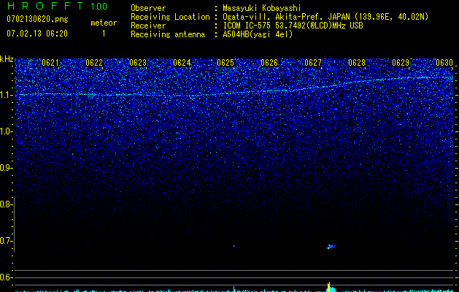
Task: Click observer name Masayuki Kobayashi
Action: pos(262,8)
